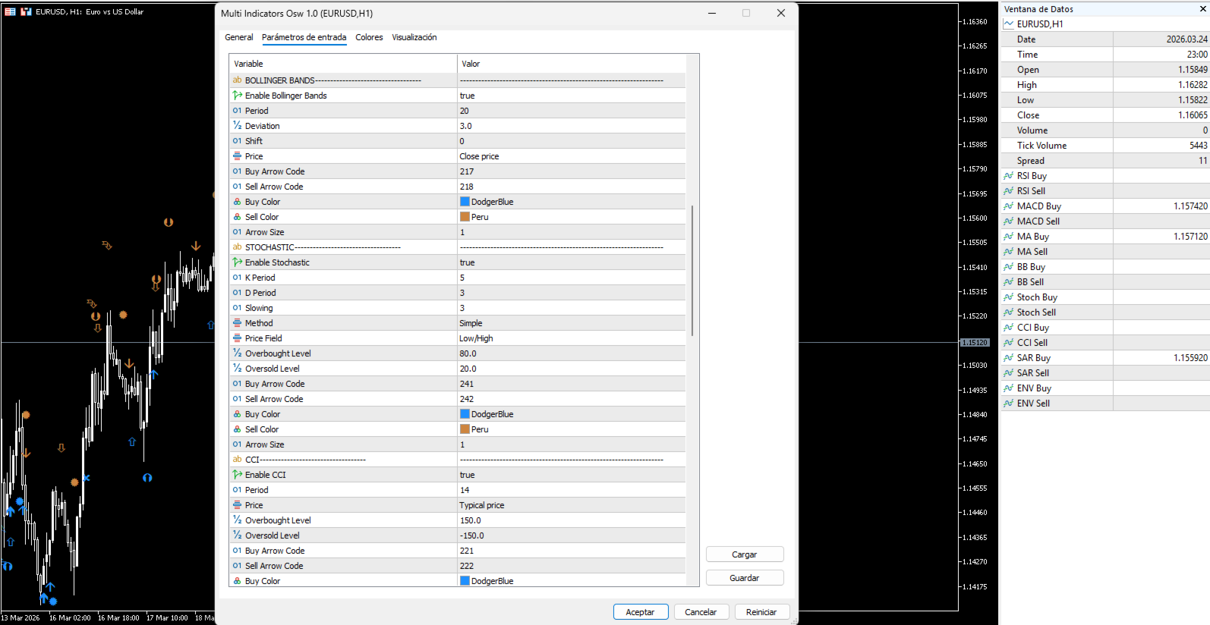Viewport: 1210px width, 625px height.
Task: Select the Parámetros de entrada tab
Action: click(304, 37)
